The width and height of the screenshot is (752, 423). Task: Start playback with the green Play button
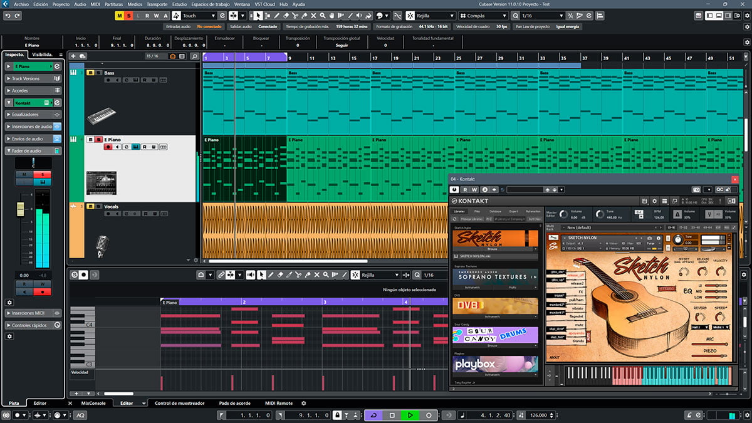point(410,415)
